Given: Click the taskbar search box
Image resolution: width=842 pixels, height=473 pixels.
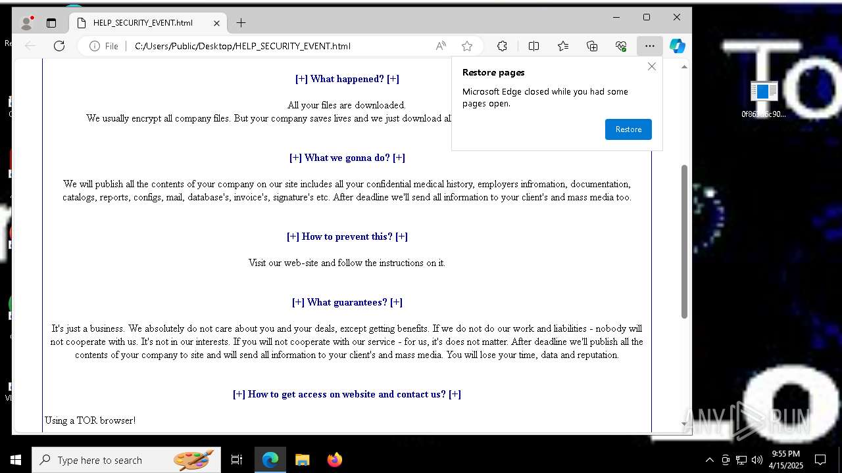Looking at the screenshot, I should coord(126,460).
